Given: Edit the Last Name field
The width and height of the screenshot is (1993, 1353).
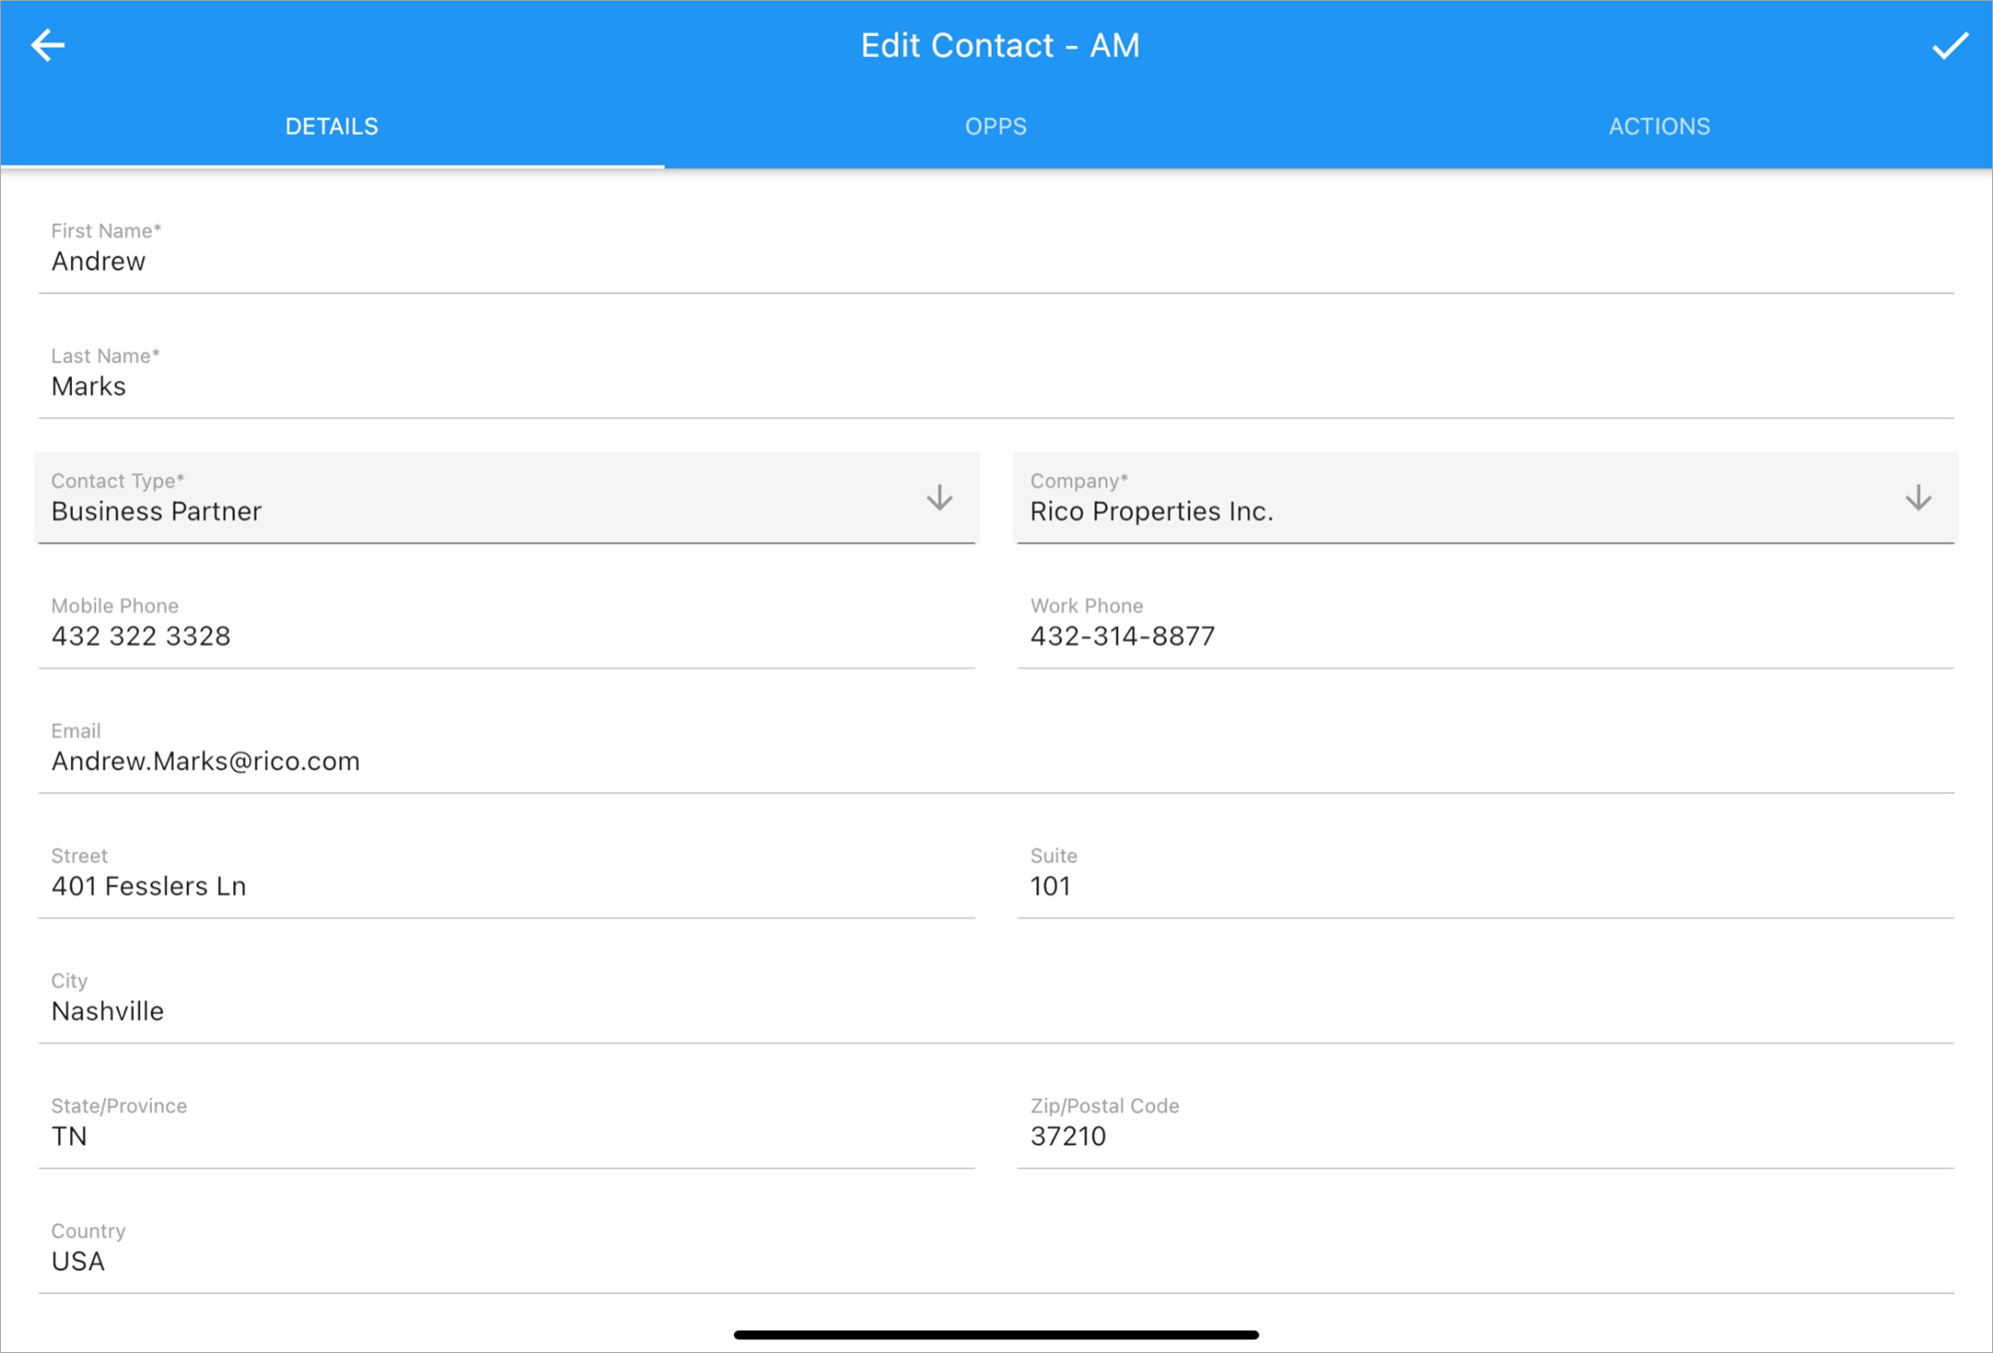Looking at the screenshot, I should [x=996, y=373].
